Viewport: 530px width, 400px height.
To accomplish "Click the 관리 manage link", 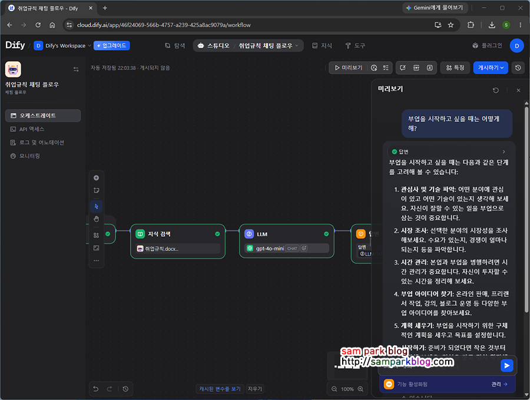I will click(x=499, y=385).
